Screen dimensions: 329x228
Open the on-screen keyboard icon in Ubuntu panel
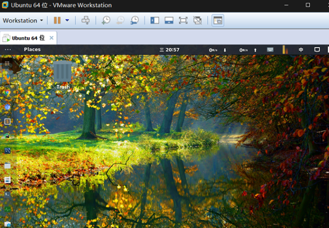270,49
